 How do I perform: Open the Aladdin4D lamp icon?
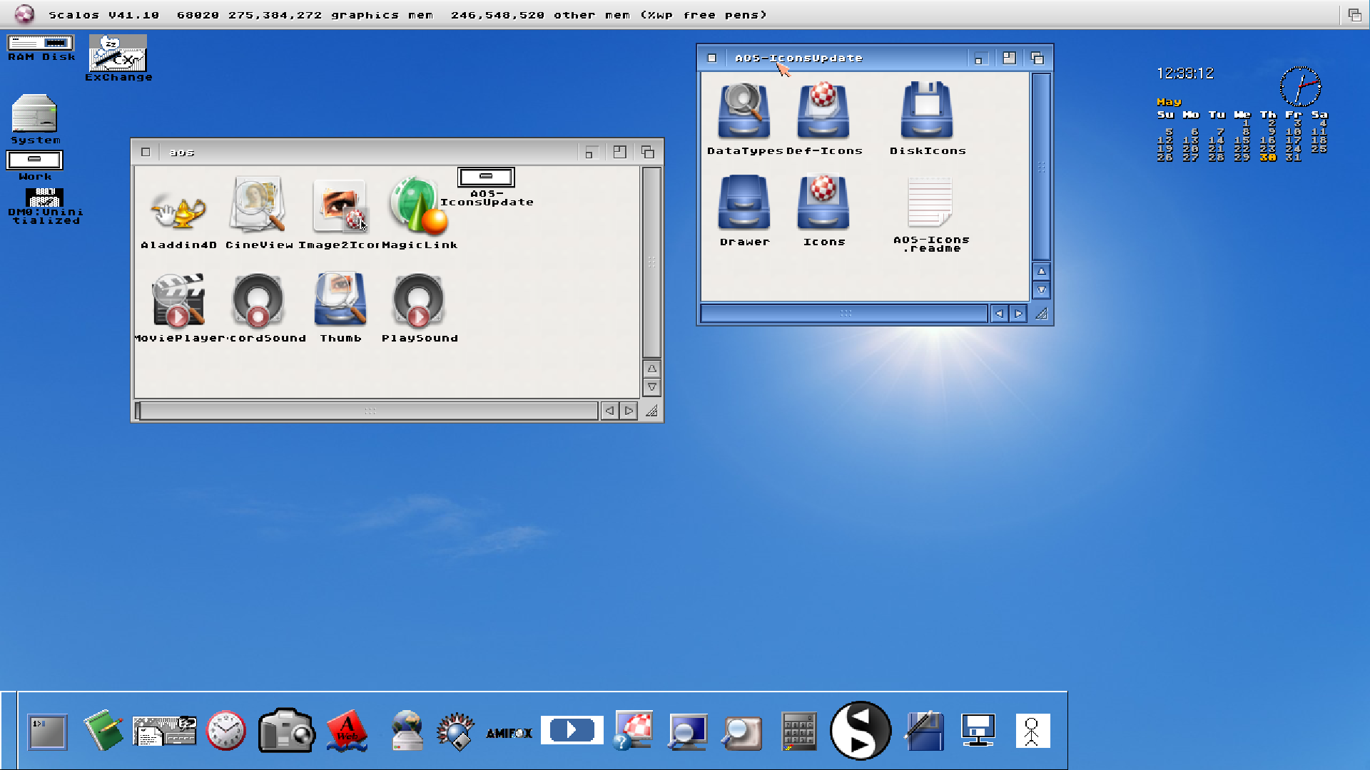[178, 212]
